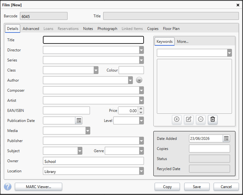Click the round arrow button beside Author
The height and width of the screenshot is (195, 243).
139,80
